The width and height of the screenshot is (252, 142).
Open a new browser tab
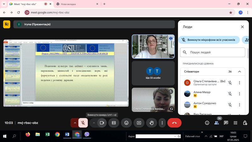104,4
